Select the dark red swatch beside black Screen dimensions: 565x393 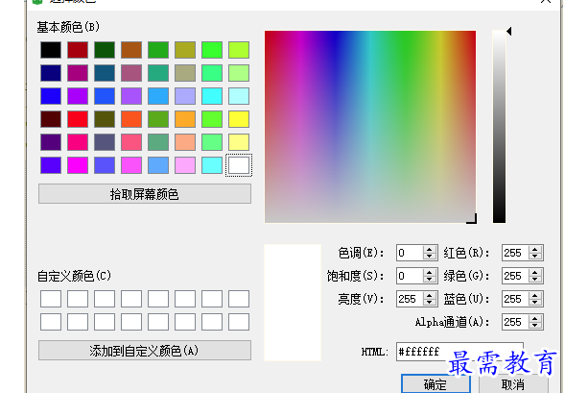(78, 50)
